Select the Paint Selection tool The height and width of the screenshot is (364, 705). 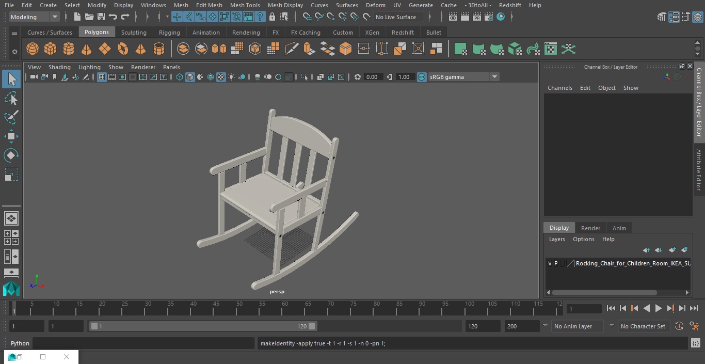coord(11,117)
